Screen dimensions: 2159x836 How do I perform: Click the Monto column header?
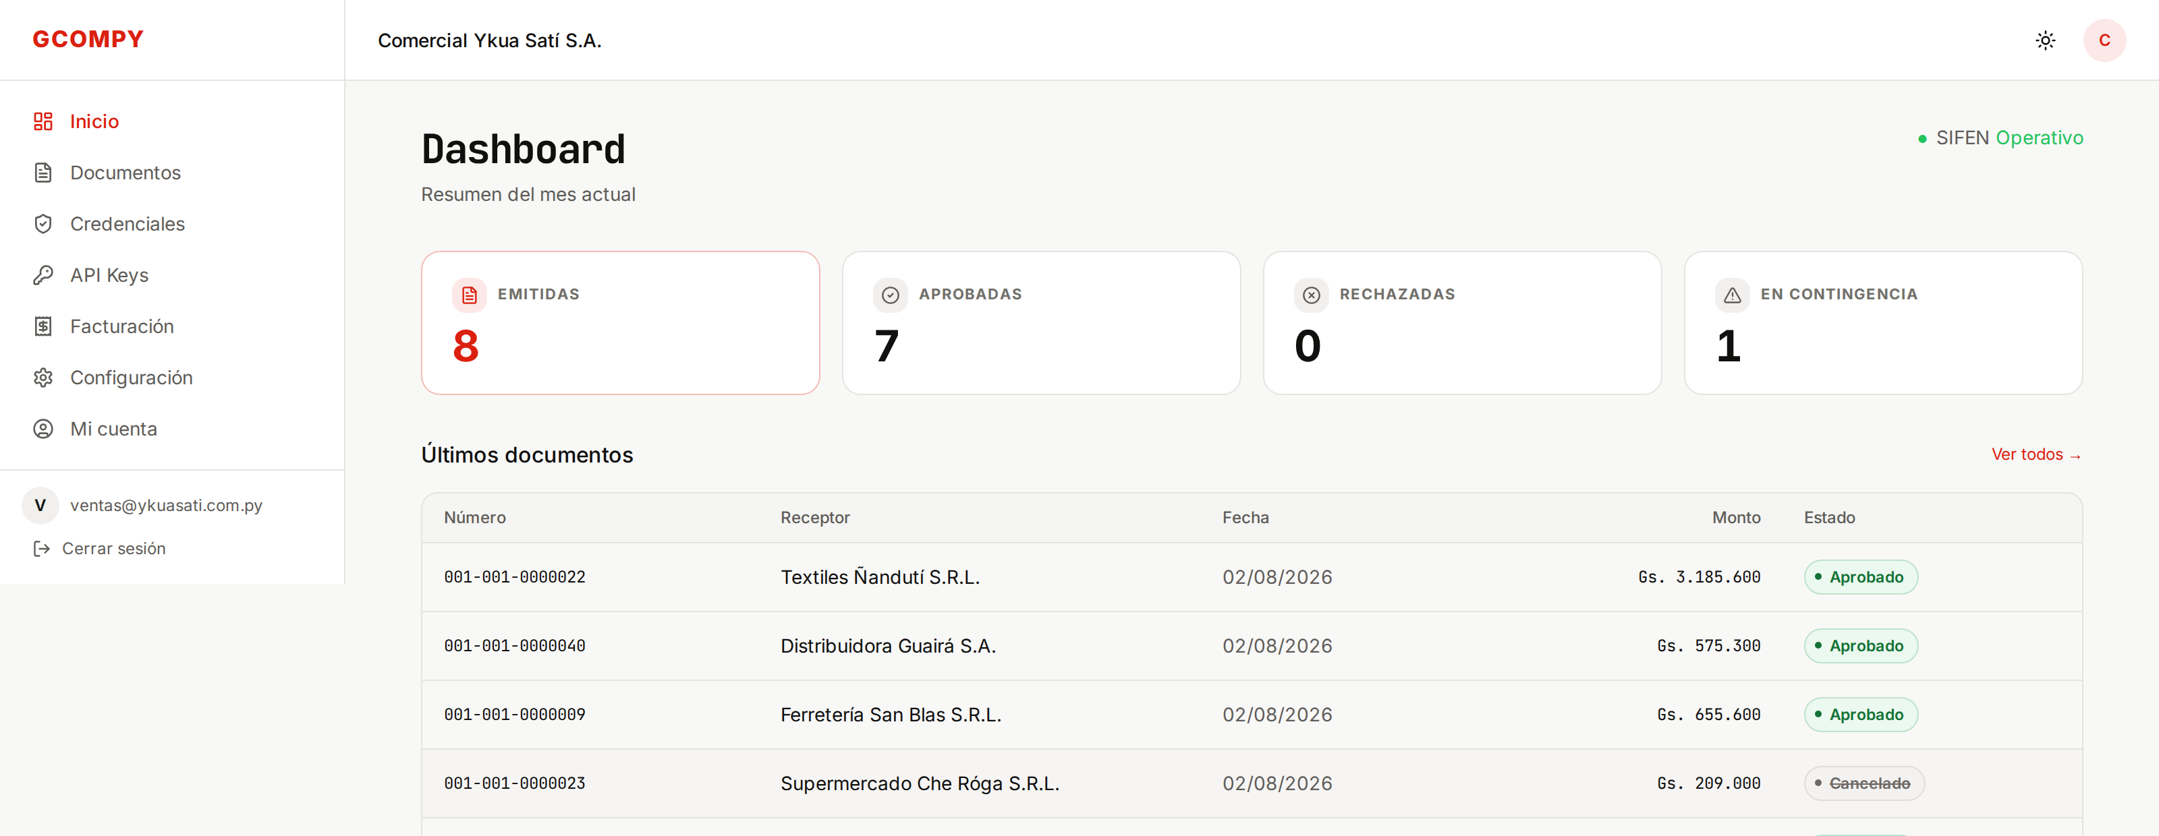click(x=1736, y=518)
